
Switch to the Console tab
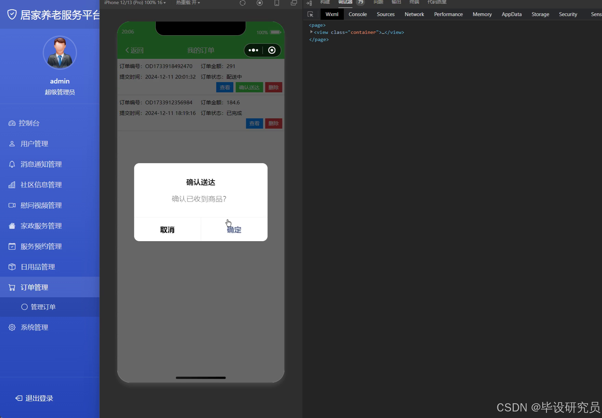click(358, 14)
